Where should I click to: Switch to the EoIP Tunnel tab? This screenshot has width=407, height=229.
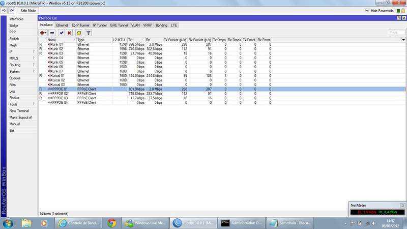(x=80, y=25)
